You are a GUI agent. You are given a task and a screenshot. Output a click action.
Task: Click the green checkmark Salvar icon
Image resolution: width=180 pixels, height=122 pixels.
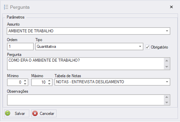(x=8, y=113)
